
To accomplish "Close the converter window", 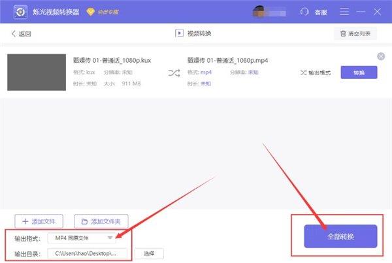I will [377, 12].
